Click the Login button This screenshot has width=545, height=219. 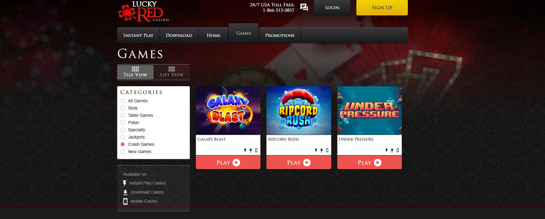pos(332,8)
